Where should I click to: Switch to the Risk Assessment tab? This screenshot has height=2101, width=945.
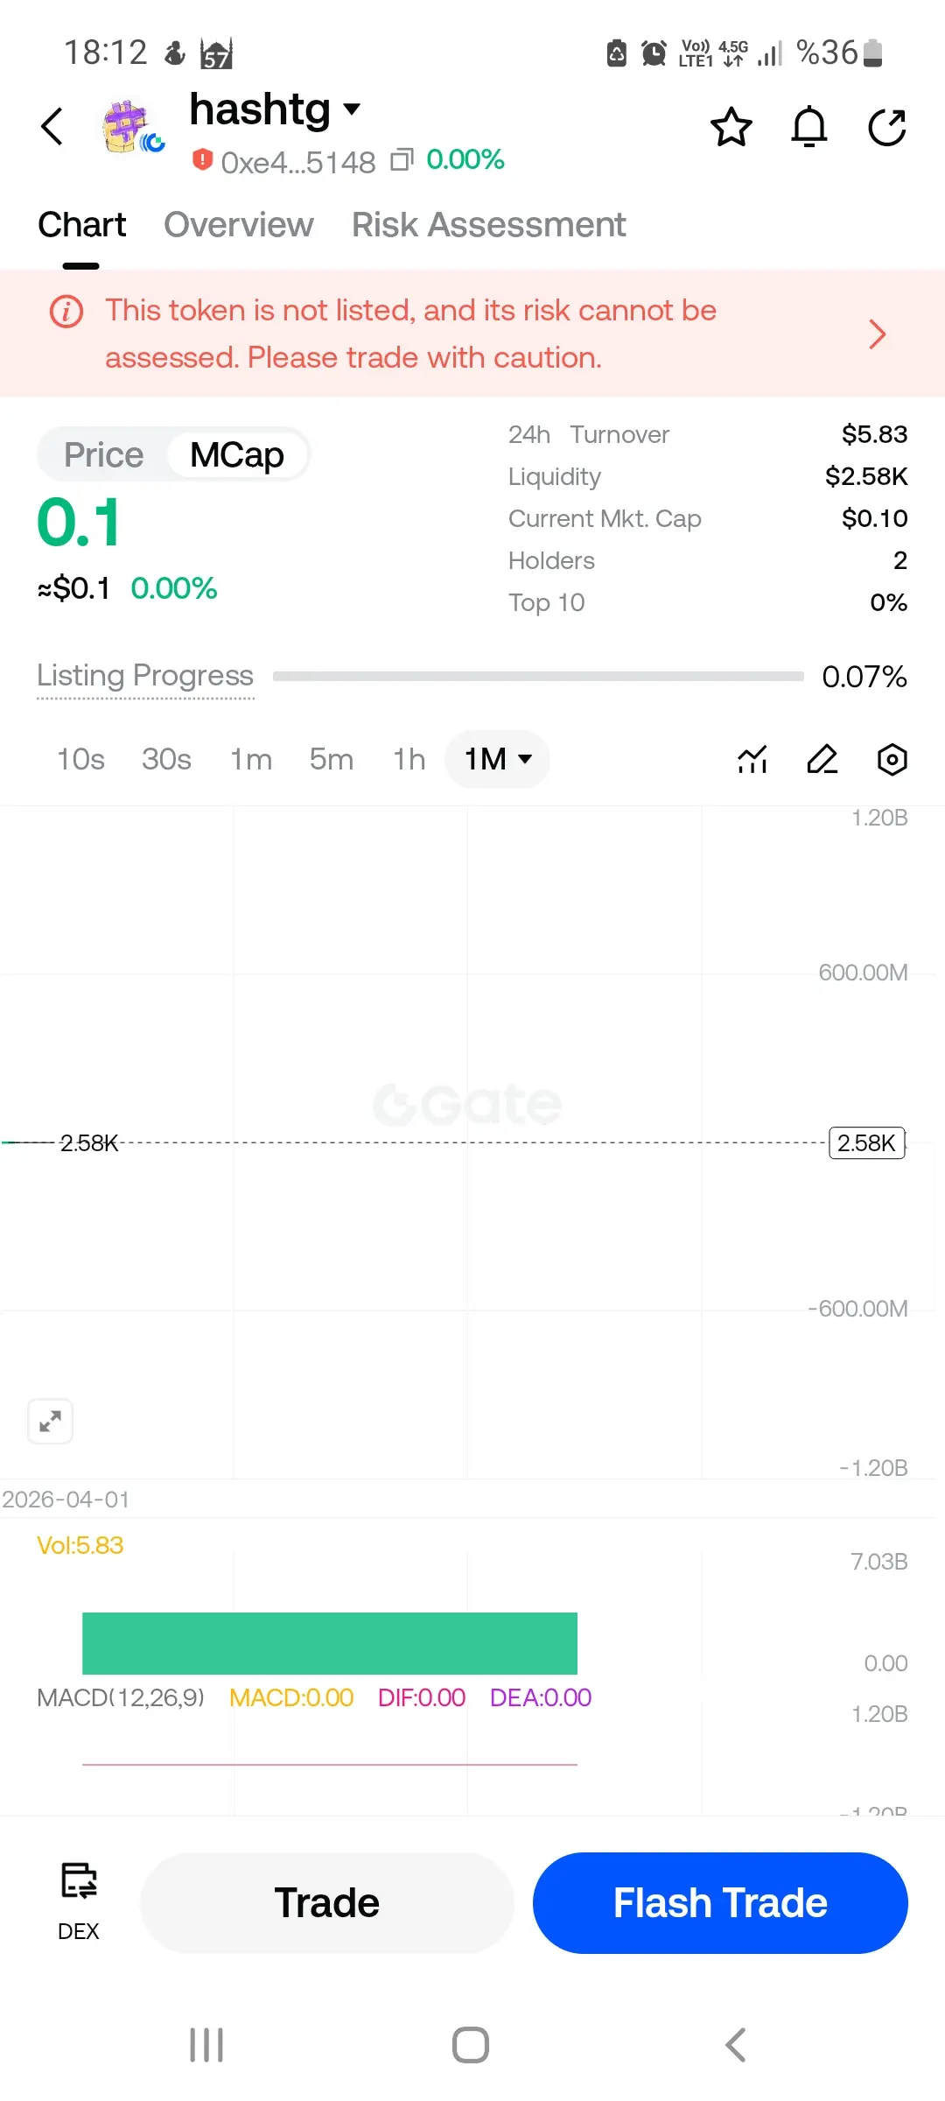(x=488, y=225)
